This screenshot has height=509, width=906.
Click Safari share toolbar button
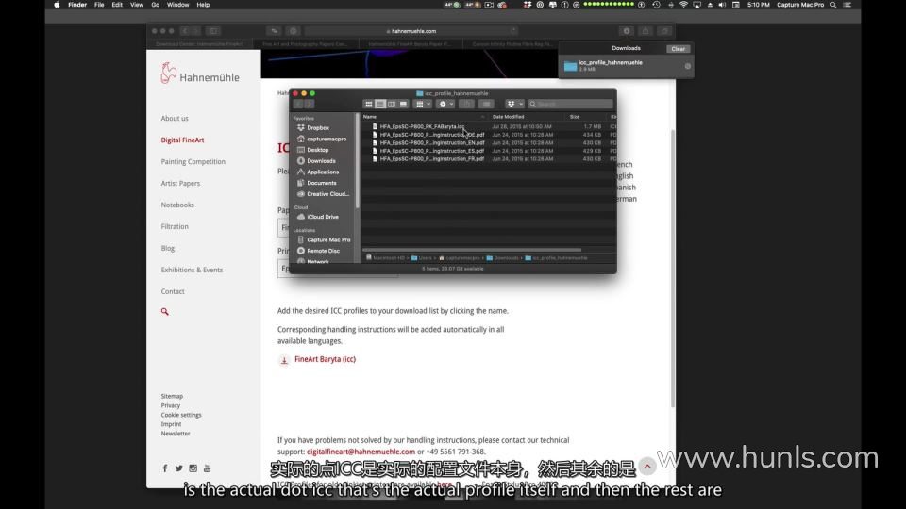tap(646, 31)
